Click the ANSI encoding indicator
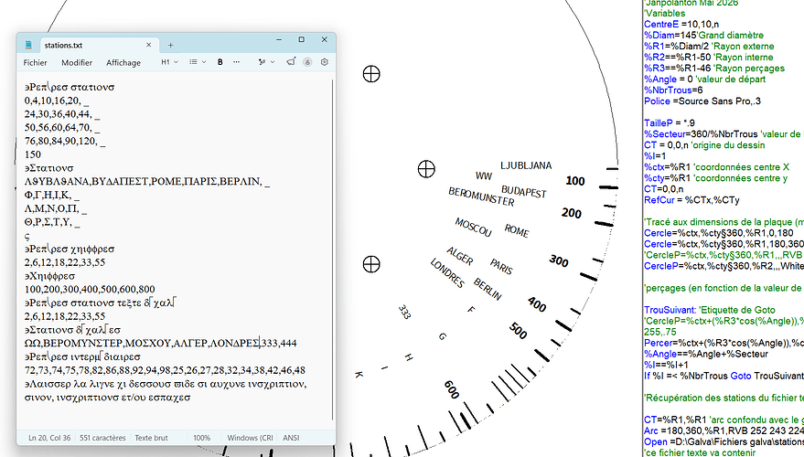 (x=291, y=438)
